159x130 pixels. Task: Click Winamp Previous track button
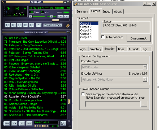(7, 25)
